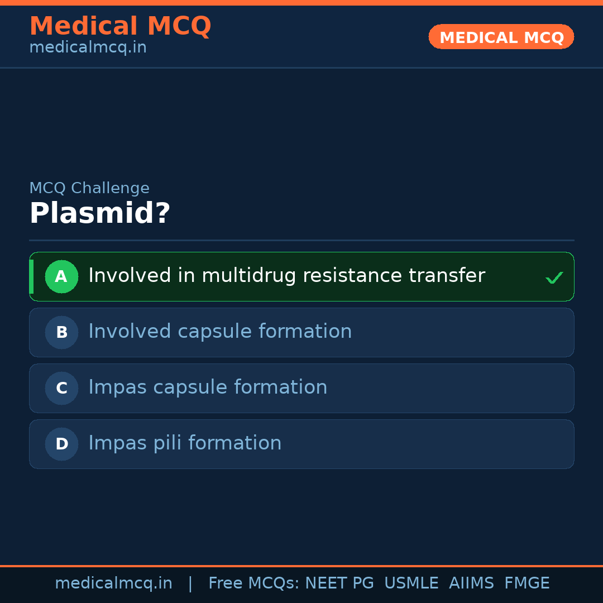Select answer option B capsule formation

(301, 332)
